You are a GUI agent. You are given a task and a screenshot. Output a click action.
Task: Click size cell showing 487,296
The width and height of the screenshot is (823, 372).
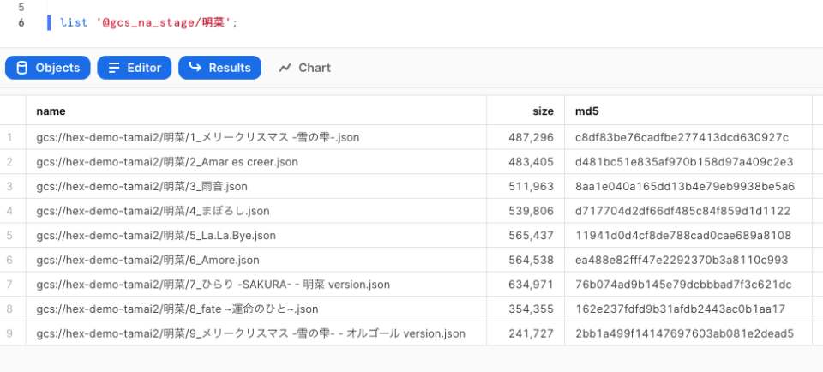tap(526, 137)
